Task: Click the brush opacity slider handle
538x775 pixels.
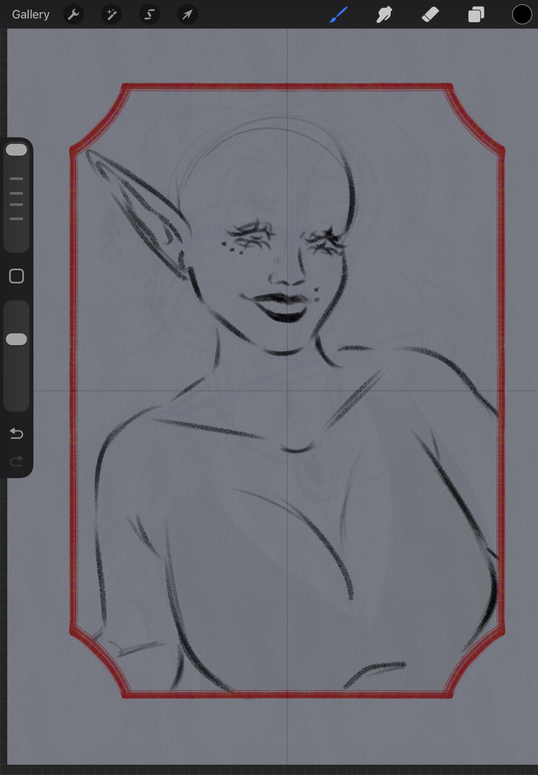Action: [x=17, y=339]
